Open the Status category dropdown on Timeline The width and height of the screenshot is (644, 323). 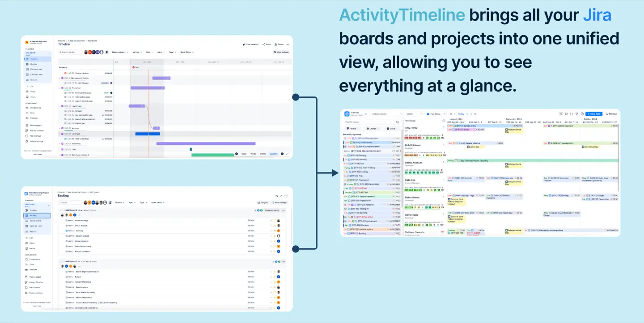pos(120,52)
